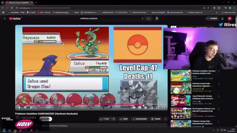Mute the video player volume
This screenshot has height=133, width=237.
tap(31, 108)
